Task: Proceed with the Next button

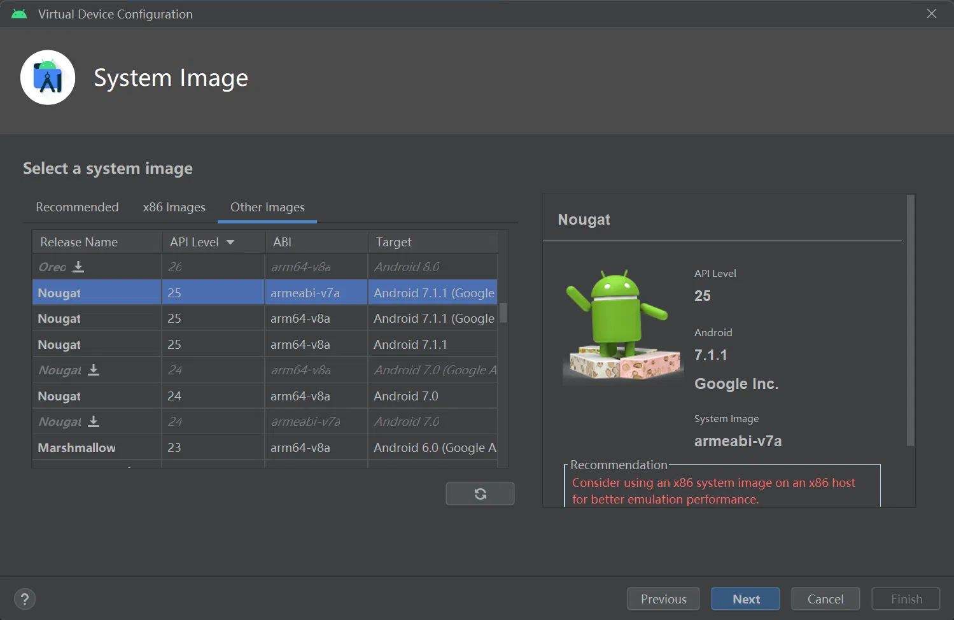Action: tap(745, 599)
